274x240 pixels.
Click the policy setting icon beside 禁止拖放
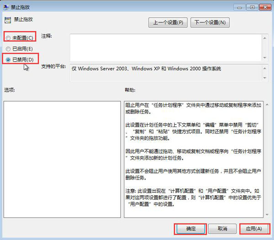pyautogui.click(x=8, y=20)
